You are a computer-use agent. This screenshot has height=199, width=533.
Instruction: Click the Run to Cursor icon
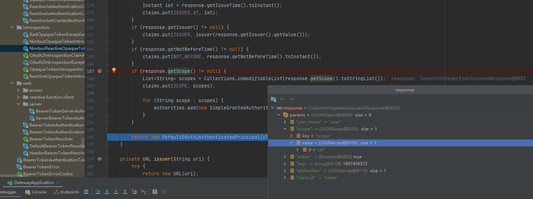[x=143, y=192]
